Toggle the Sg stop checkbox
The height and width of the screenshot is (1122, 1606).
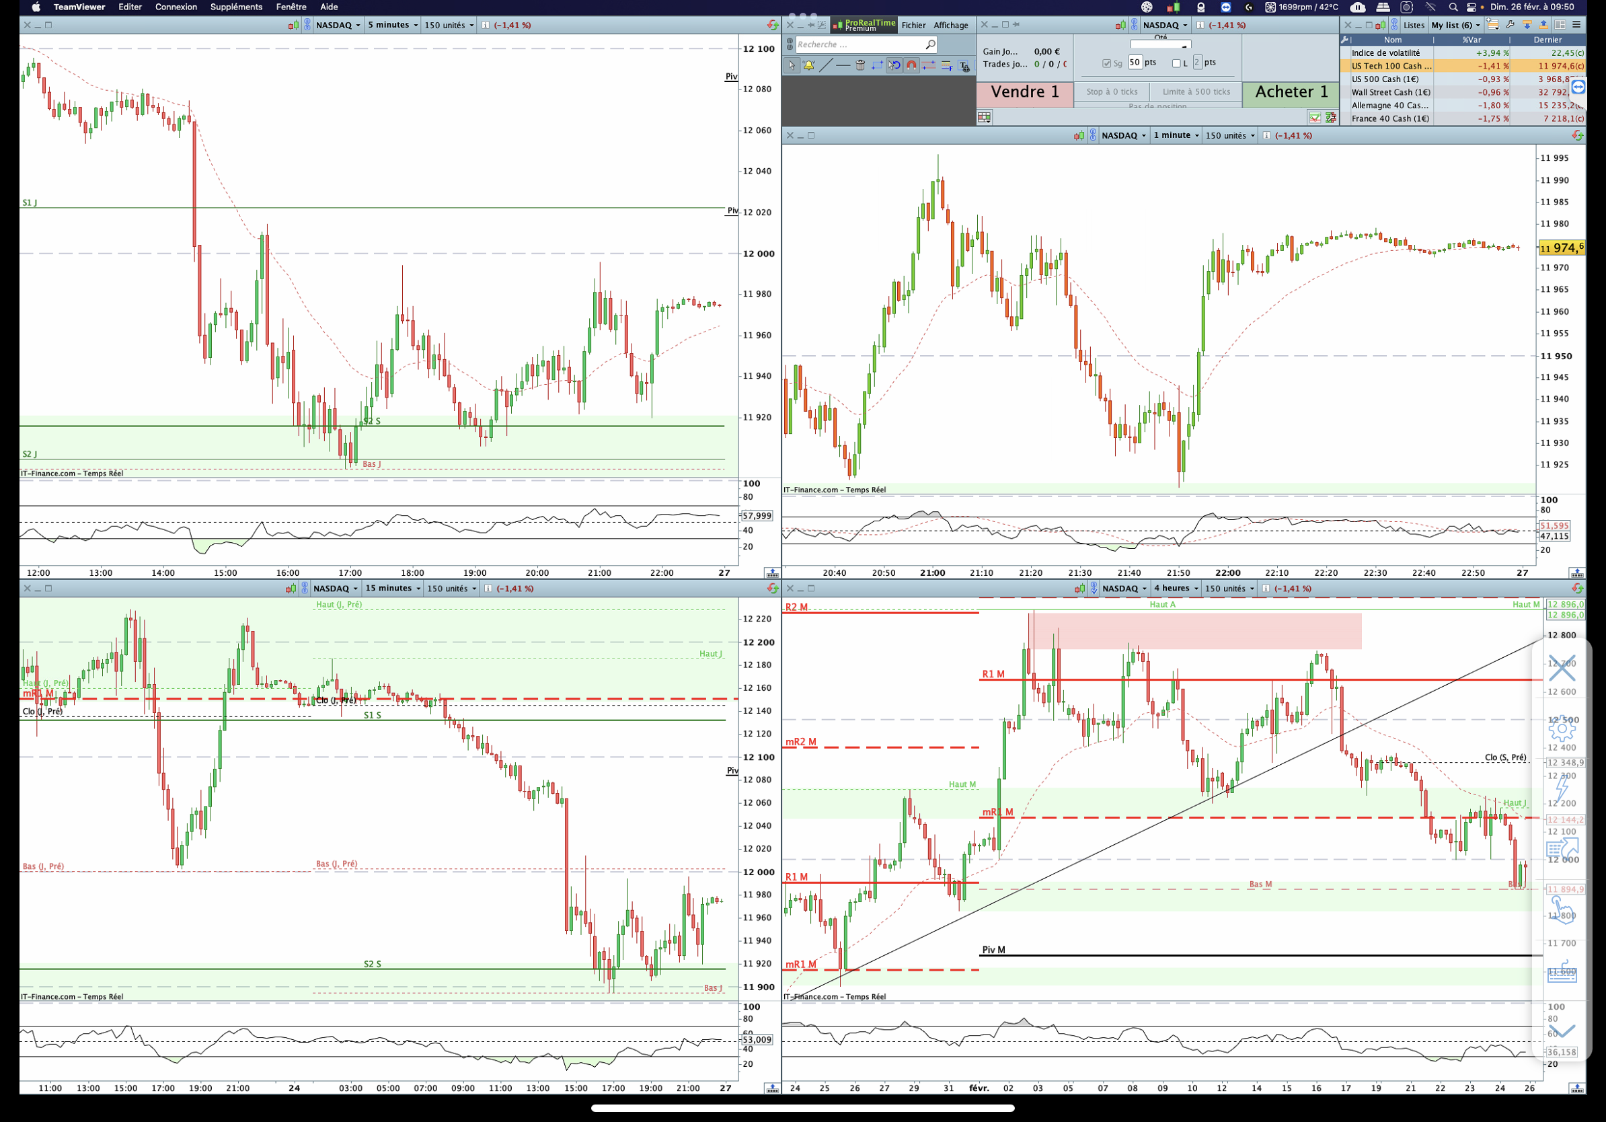[1106, 63]
